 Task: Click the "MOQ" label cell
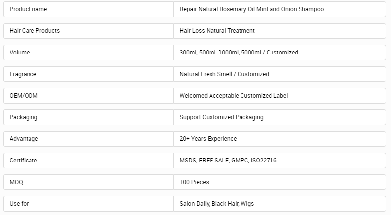16,182
